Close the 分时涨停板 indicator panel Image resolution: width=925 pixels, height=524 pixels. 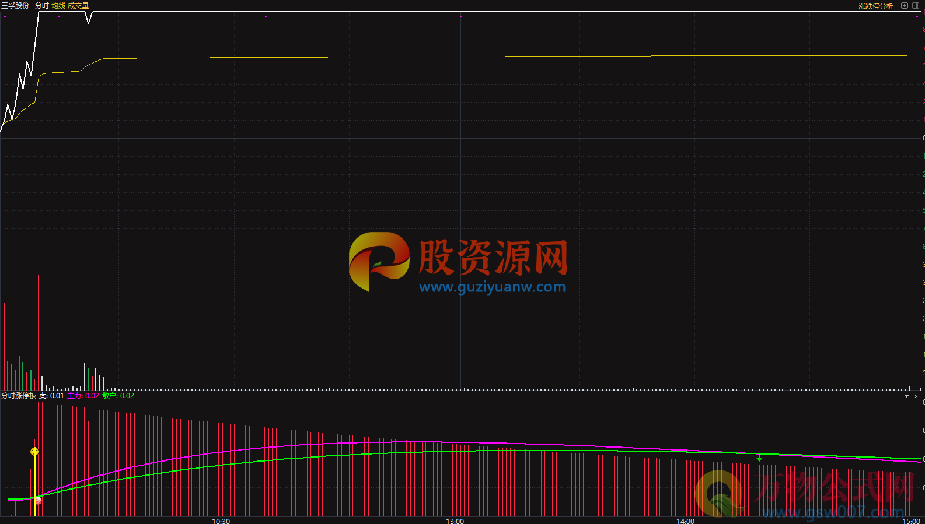point(916,396)
